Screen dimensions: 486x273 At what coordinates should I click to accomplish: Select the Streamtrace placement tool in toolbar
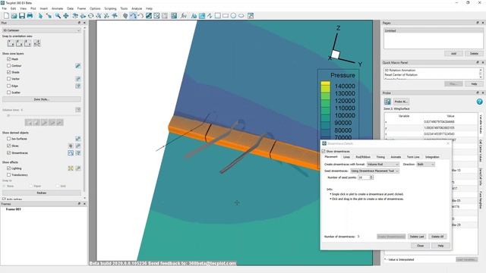133,15
